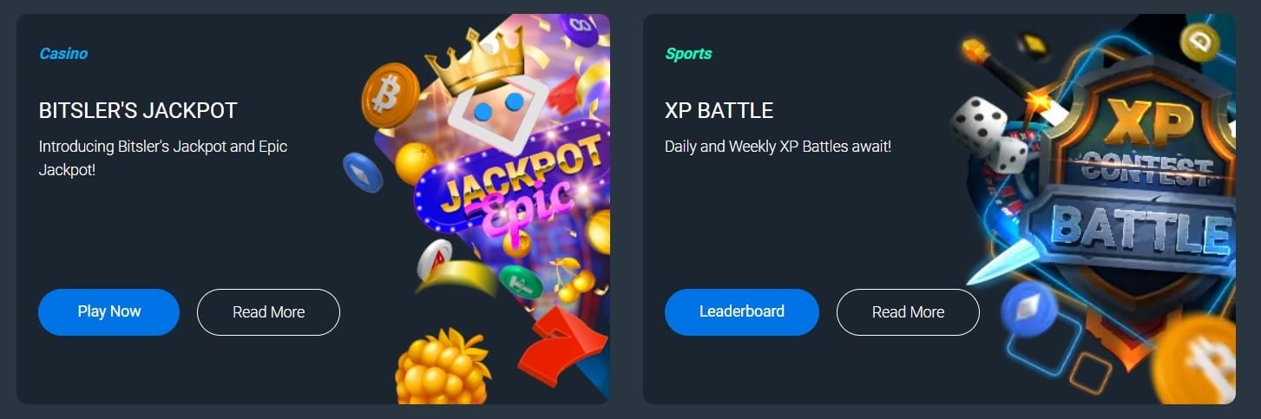Image resolution: width=1261 pixels, height=419 pixels.
Task: Open the XP Battle Leaderboard
Action: coord(741,311)
